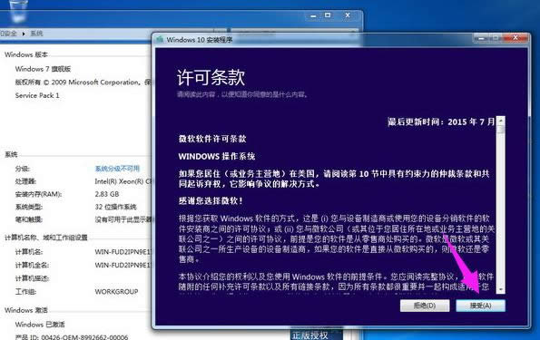Click the 计算机全名 WIN-FUD2IPN9E1 value
This screenshot has height=340, width=540.
point(123,265)
